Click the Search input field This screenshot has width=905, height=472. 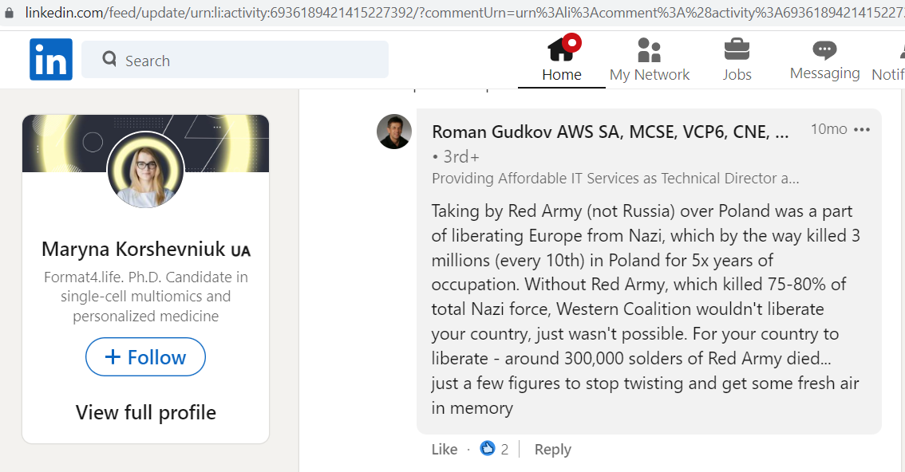(x=235, y=59)
